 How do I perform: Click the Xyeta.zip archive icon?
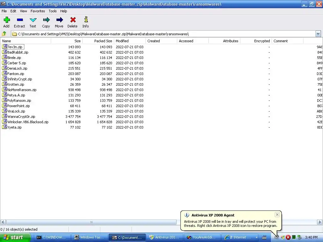(4, 127)
